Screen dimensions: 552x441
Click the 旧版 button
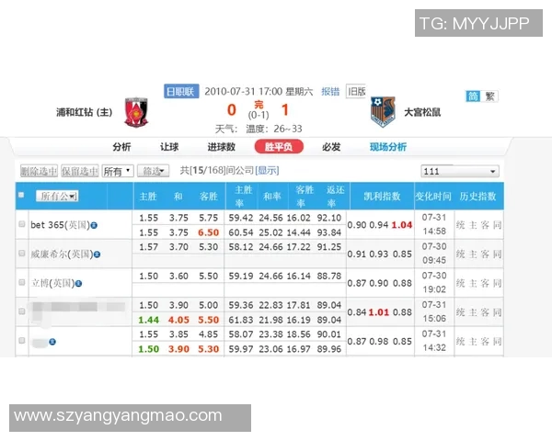pos(356,91)
